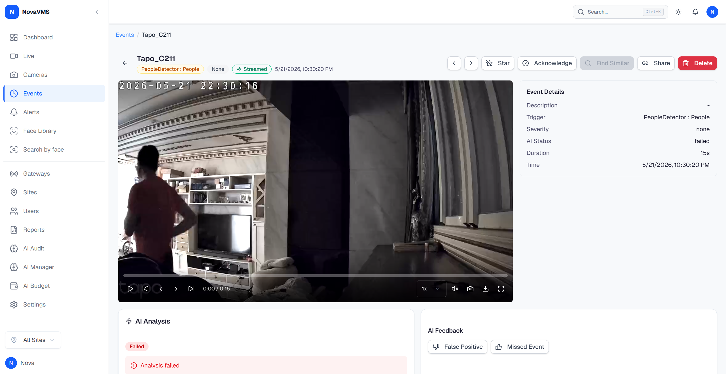Play the event video
726x374 pixels.
(x=130, y=289)
